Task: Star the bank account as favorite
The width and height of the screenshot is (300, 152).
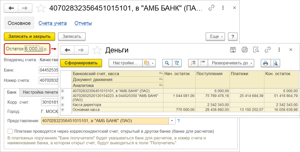Action: [41, 8]
